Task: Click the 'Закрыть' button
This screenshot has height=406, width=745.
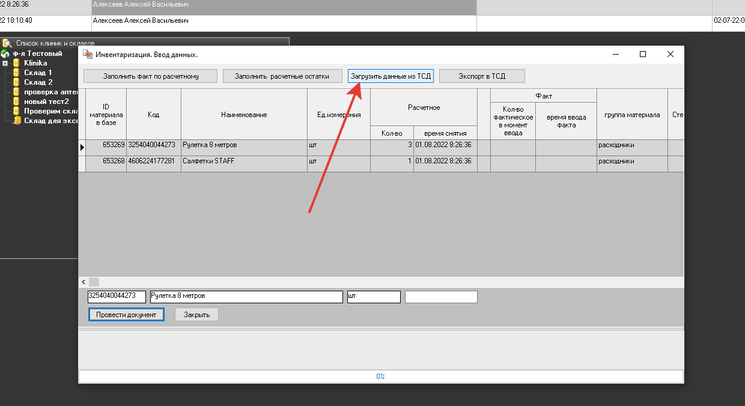Action: click(196, 315)
